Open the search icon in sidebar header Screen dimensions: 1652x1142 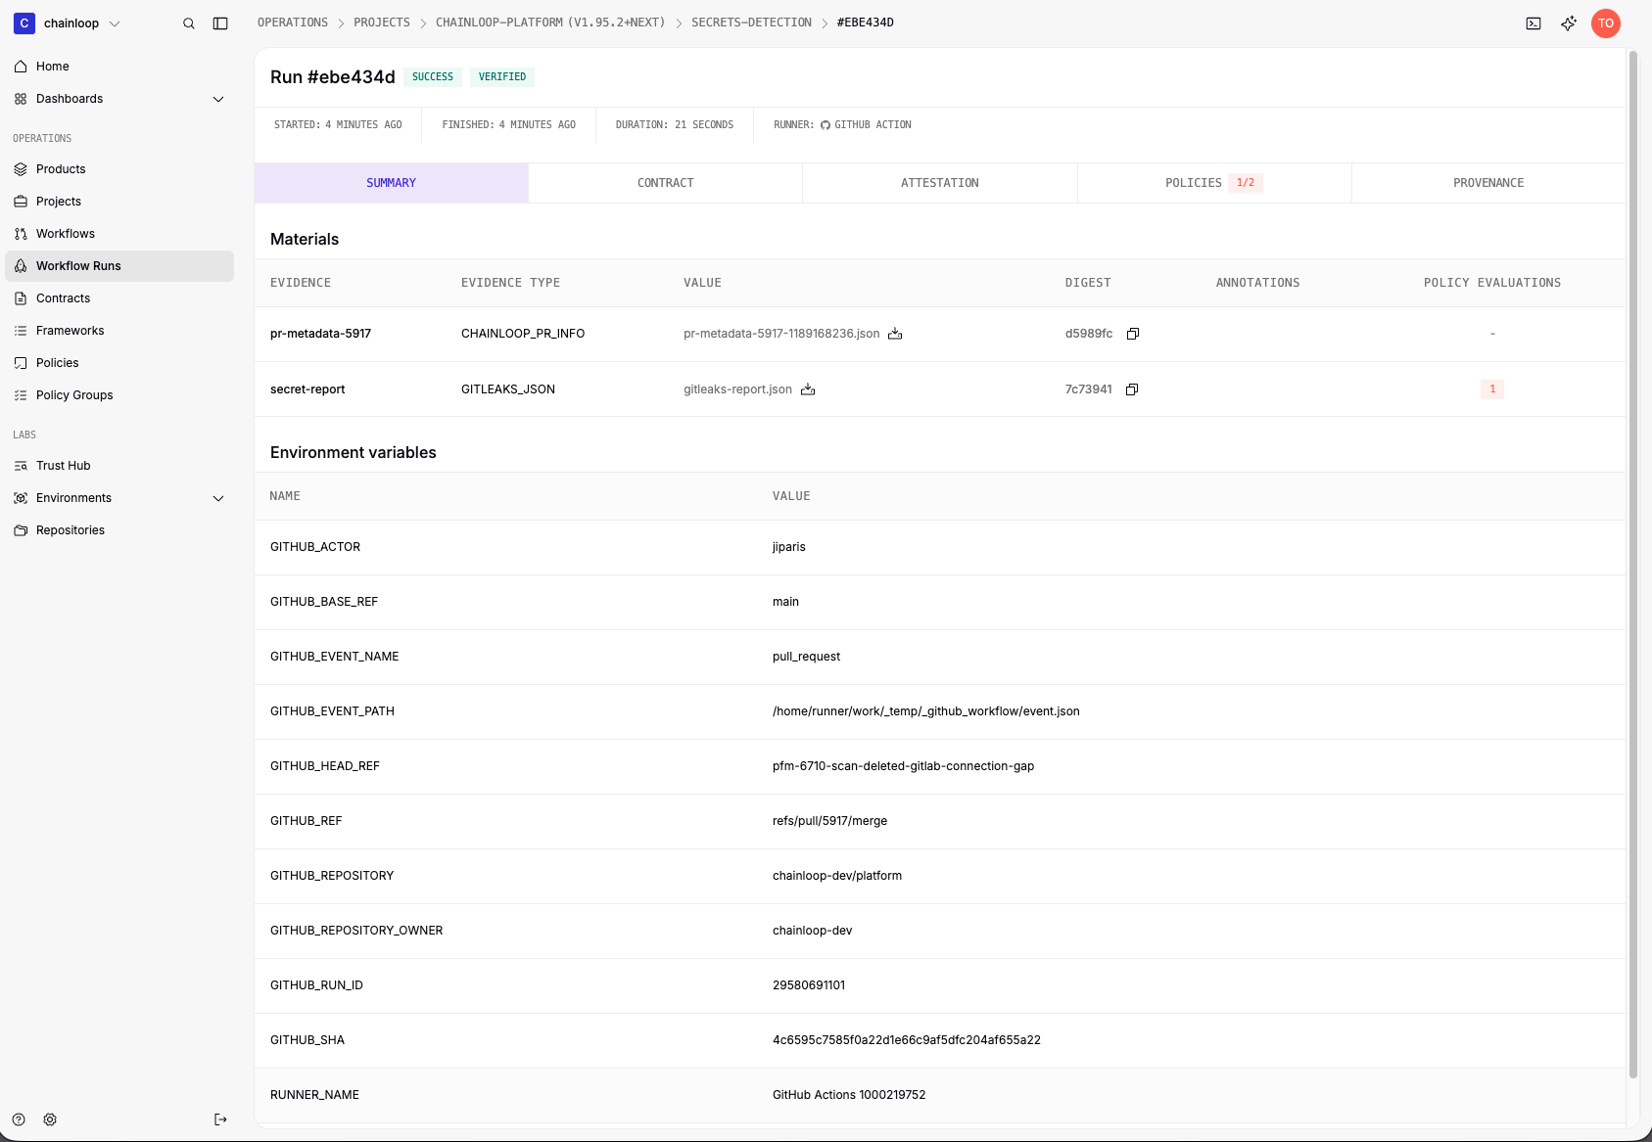pyautogui.click(x=189, y=23)
